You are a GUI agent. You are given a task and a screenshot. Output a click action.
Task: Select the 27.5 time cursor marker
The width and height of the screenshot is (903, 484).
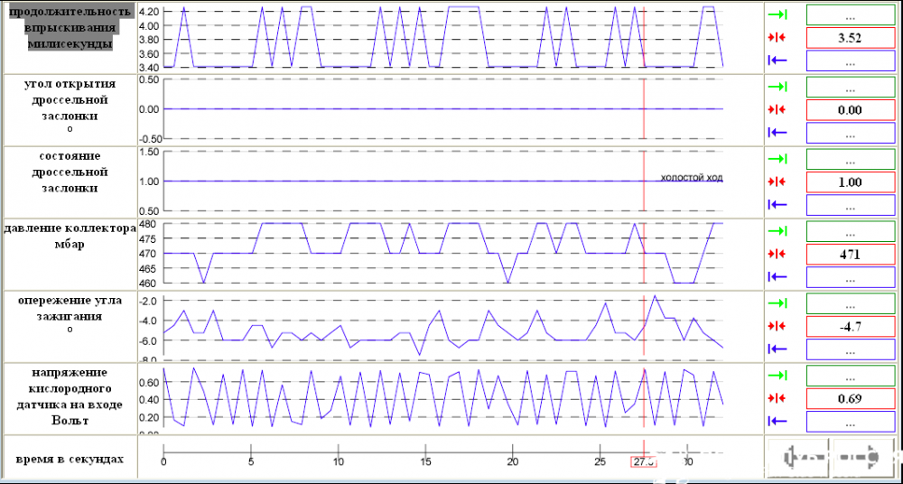click(x=643, y=462)
